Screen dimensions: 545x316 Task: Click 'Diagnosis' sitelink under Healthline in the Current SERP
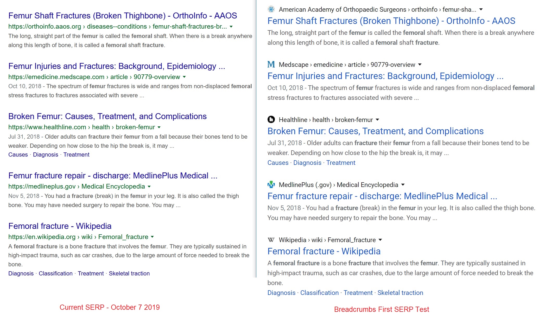46,155
